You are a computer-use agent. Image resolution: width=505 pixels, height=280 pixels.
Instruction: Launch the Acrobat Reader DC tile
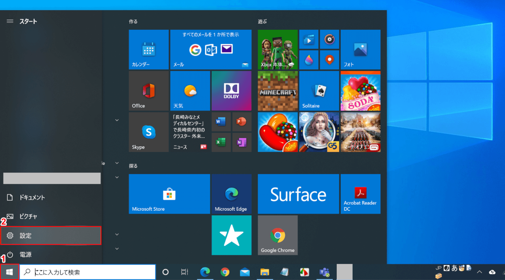360,194
